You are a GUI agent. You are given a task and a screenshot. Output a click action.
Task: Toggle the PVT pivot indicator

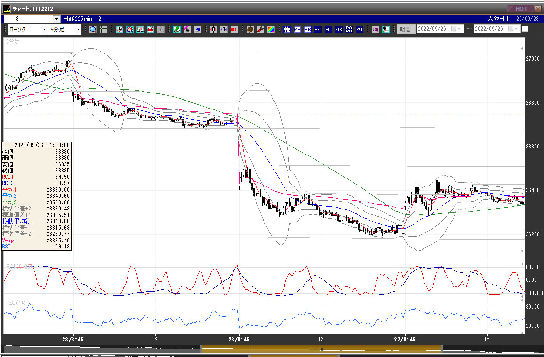coord(360,30)
